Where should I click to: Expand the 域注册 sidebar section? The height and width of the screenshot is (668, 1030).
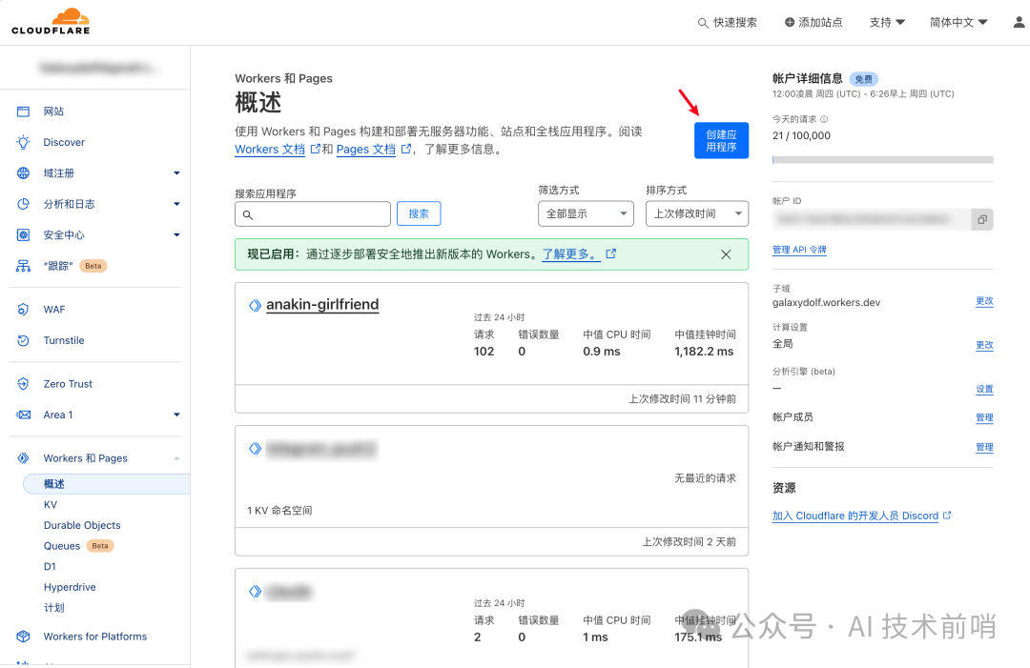(176, 173)
